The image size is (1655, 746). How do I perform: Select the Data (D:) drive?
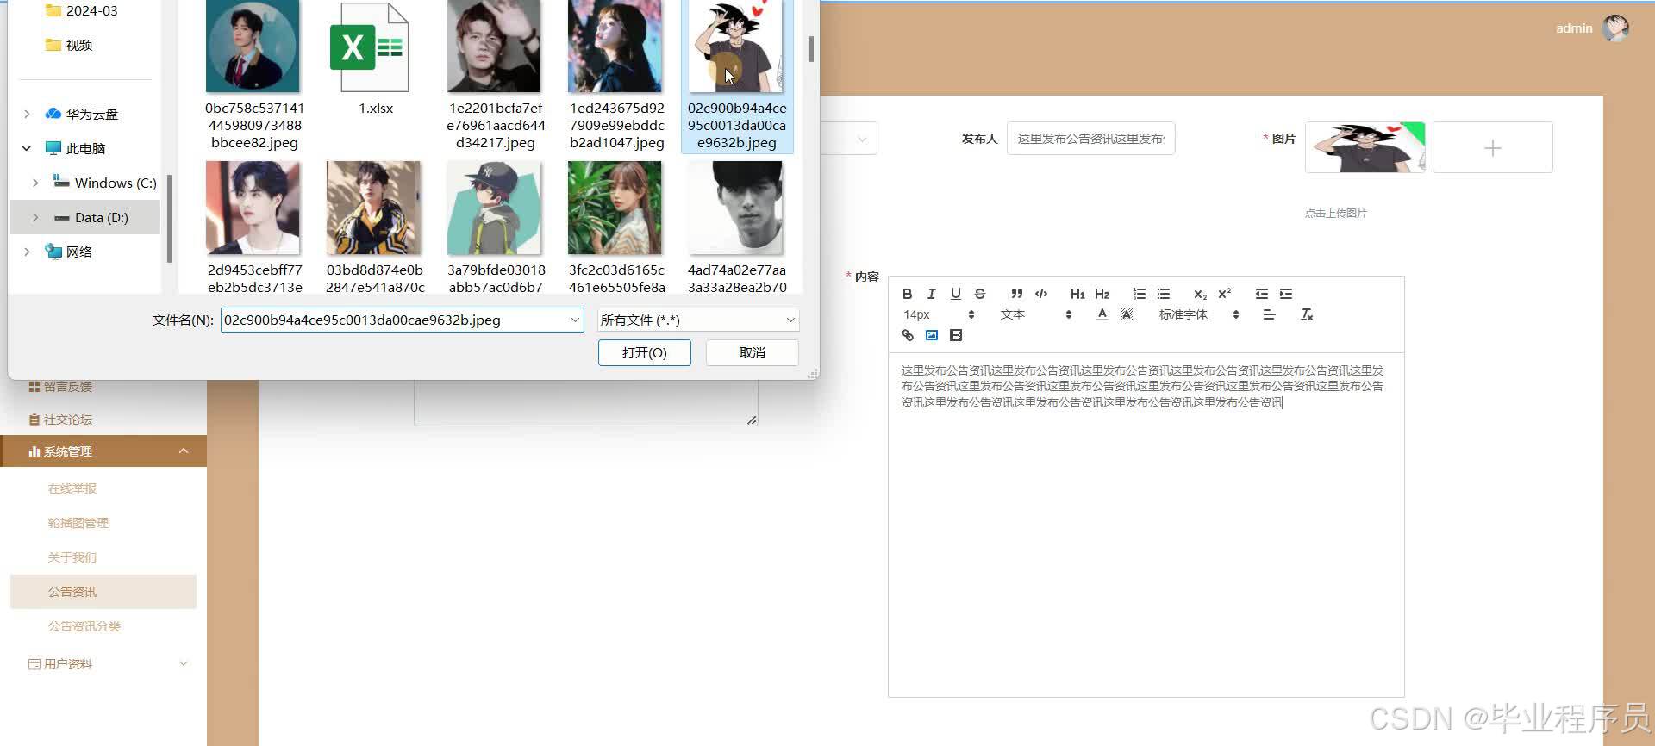[x=85, y=217]
